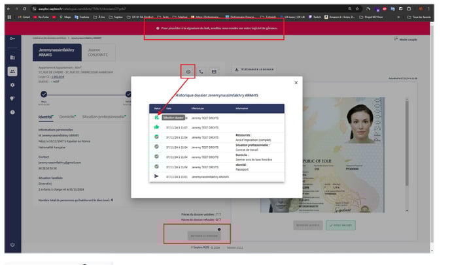Click the phone call icon
Viewport: 450px width, 265px height.
click(x=201, y=72)
